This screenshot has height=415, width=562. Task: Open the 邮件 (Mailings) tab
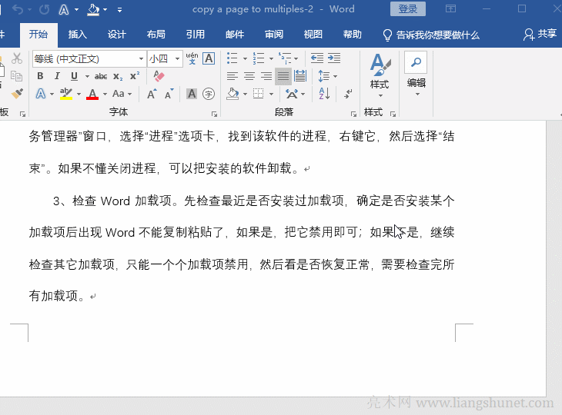coord(235,35)
